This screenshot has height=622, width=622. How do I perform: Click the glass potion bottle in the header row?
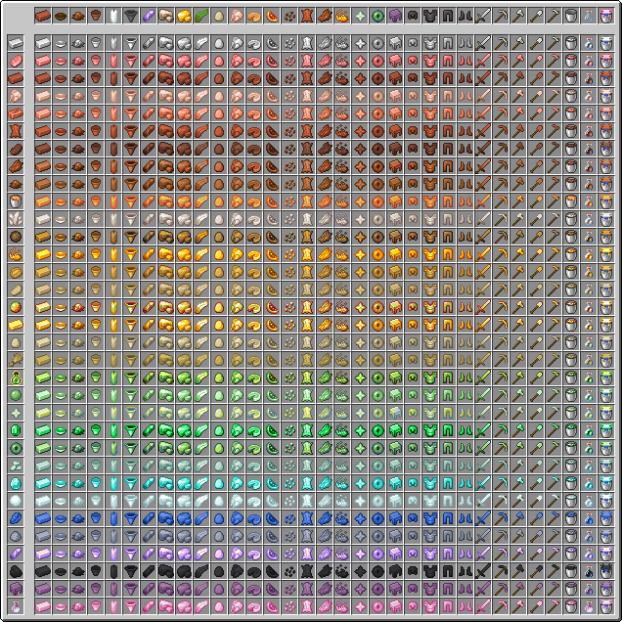[589, 17]
